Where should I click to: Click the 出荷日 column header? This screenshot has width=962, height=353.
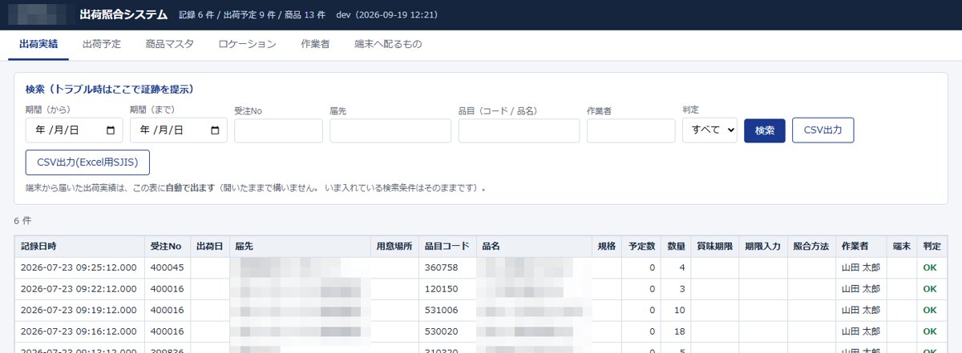[209, 246]
